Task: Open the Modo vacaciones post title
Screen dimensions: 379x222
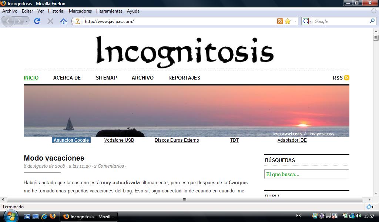Action: [x=54, y=158]
